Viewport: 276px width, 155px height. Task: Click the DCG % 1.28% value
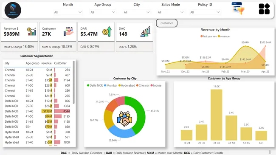(x=128, y=47)
